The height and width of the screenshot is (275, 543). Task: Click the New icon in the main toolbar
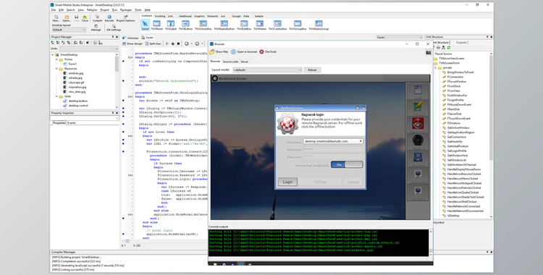(56, 17)
